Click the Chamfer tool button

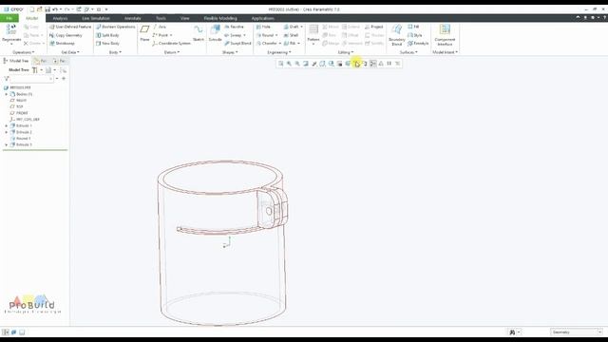point(268,44)
